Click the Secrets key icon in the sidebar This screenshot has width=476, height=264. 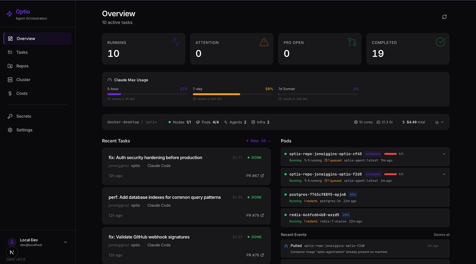click(10, 116)
